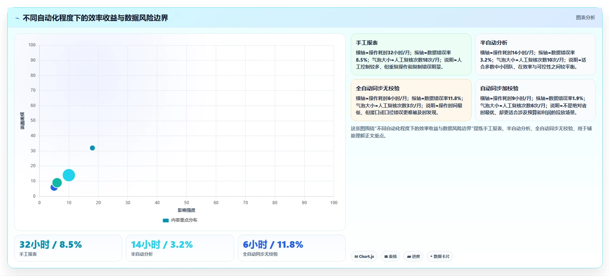Click the Chart.js tag chip

(364, 256)
